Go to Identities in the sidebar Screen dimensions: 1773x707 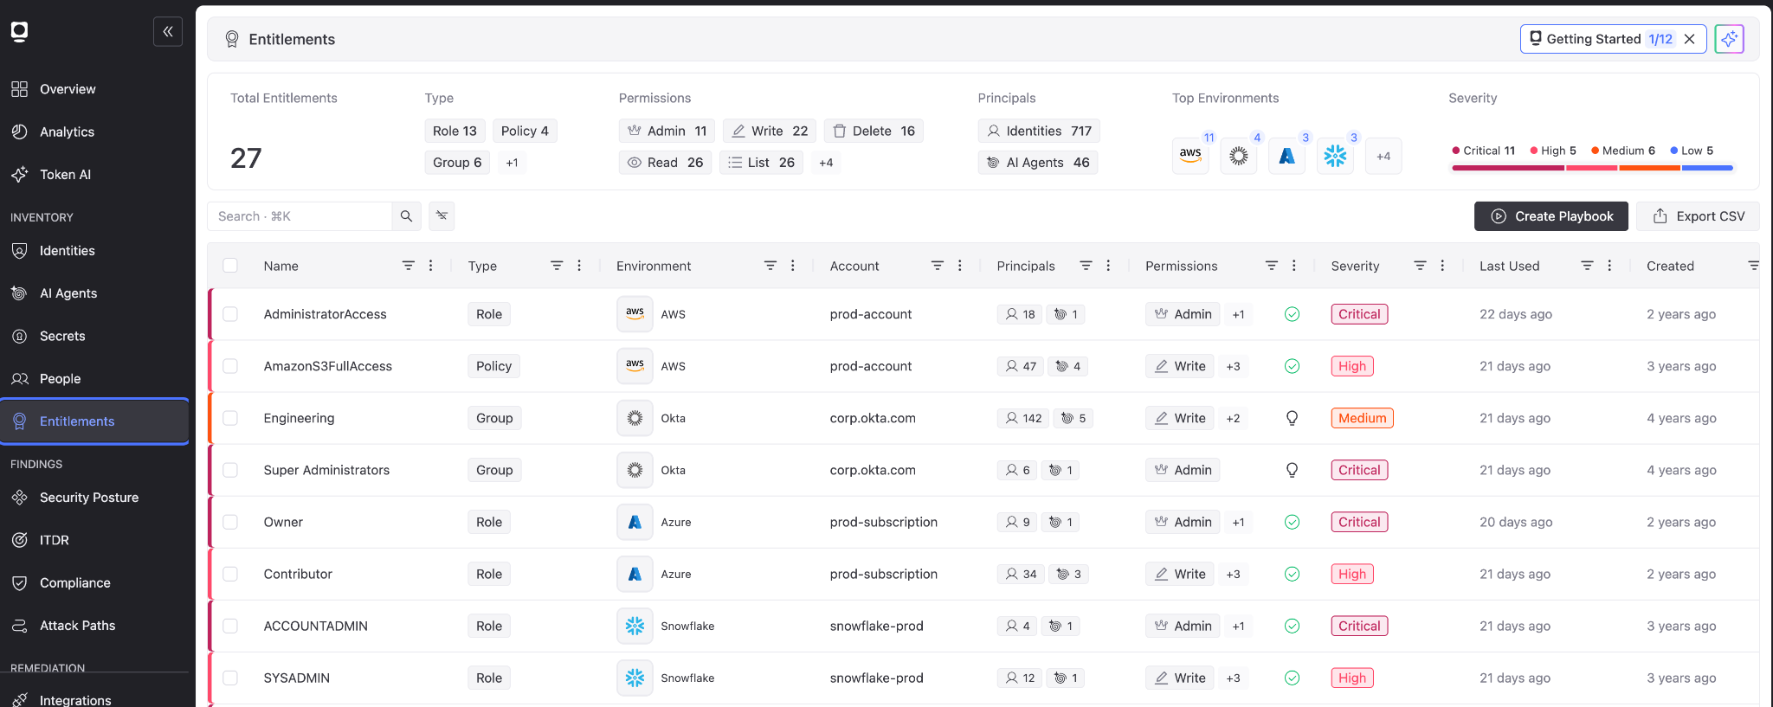[x=94, y=251]
